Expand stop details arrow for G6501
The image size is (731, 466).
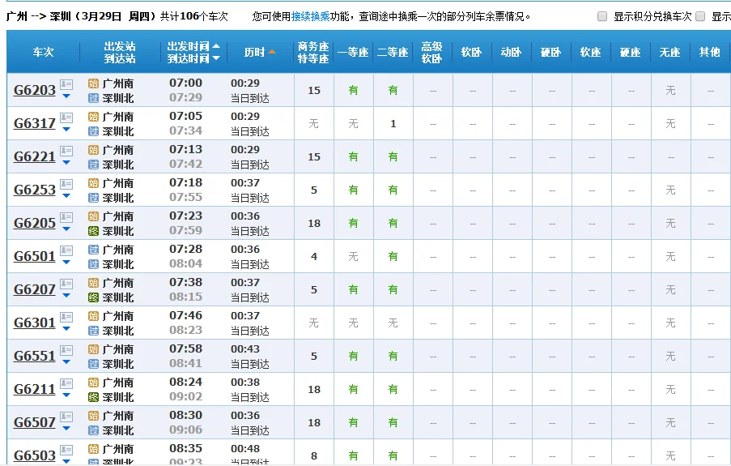coord(66,262)
